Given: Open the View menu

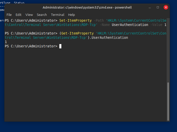Looking at the screenshot, I should (x=29, y=15).
